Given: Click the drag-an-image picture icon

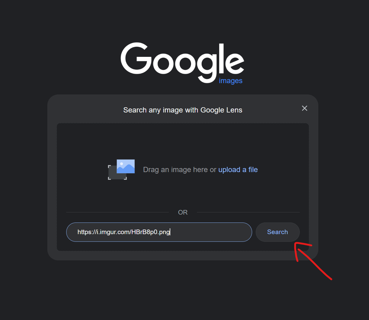Looking at the screenshot, I should point(121,170).
